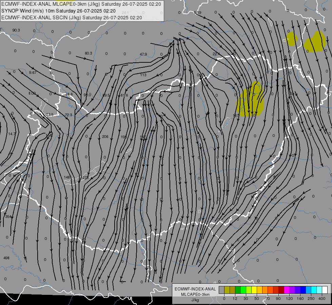
Task: Click the map value 206
Action: pos(105,137)
